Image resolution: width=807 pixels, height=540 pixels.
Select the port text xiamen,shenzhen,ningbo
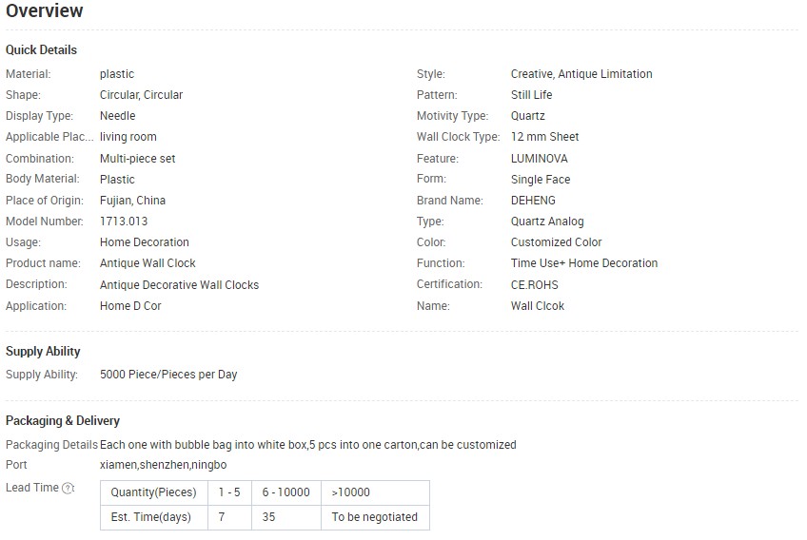163,465
